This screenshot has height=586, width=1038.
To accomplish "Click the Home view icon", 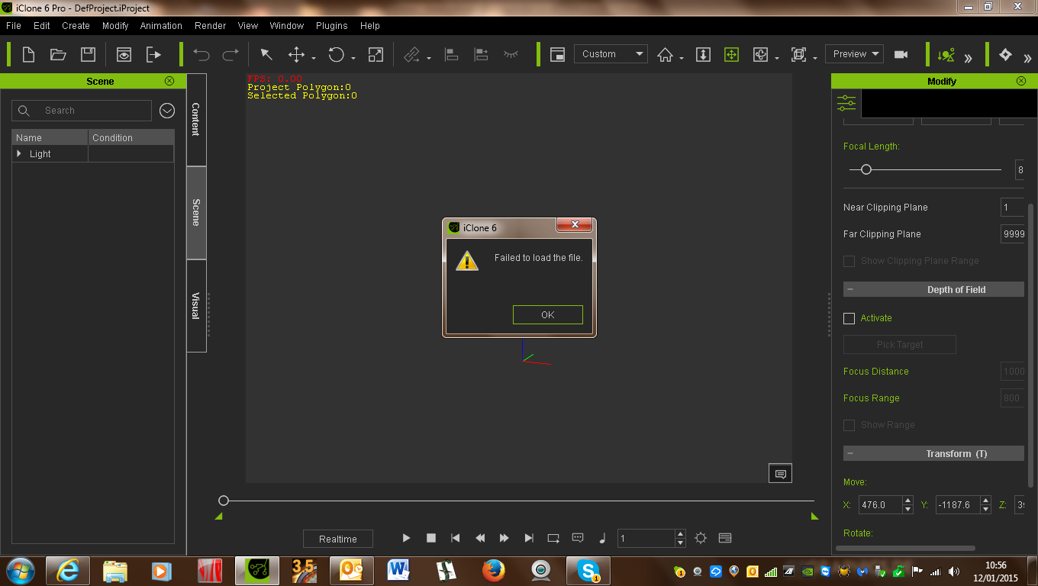I will point(665,54).
